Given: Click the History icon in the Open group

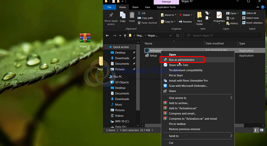Looking at the screenshot, I should [x=232, y=23].
